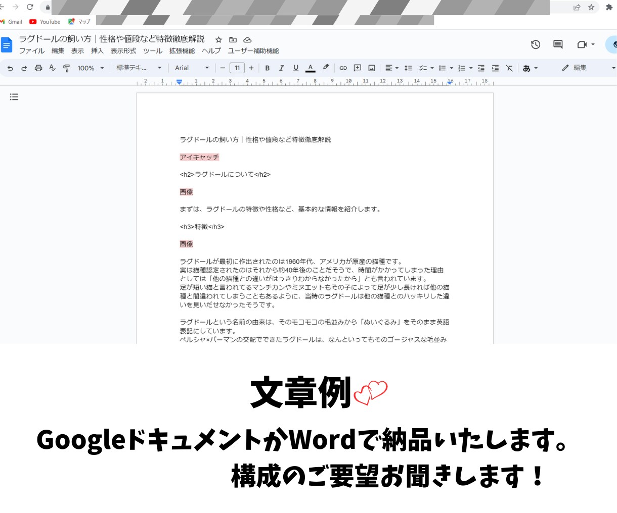The image size is (617, 513).
Task: Open the Arial font dropdown
Action: click(192, 68)
